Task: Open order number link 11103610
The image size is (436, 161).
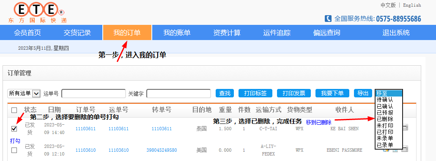Action: (86, 150)
